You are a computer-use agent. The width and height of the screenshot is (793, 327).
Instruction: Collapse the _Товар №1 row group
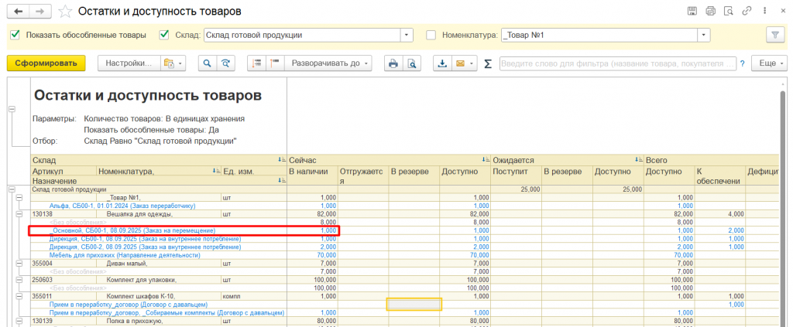click(x=19, y=198)
